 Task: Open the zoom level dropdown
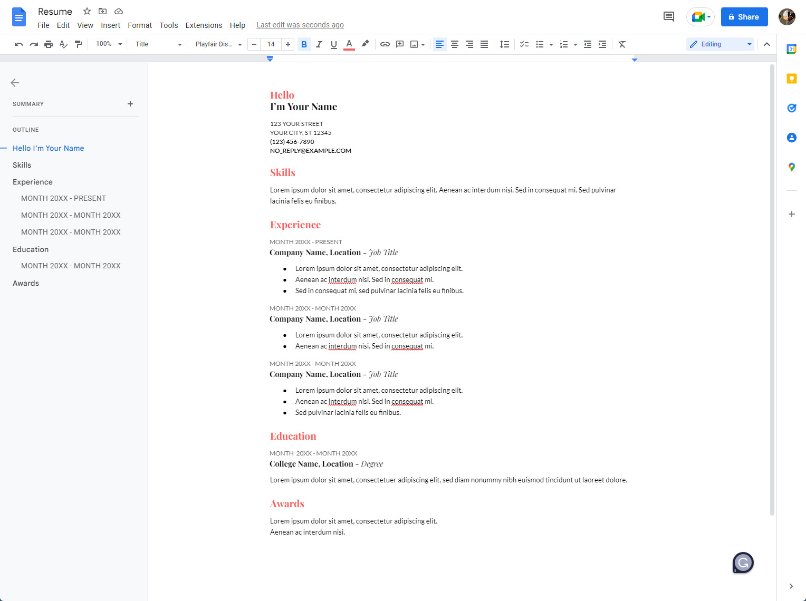(x=109, y=44)
